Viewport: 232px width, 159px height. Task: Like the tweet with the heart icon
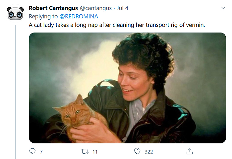(137, 151)
